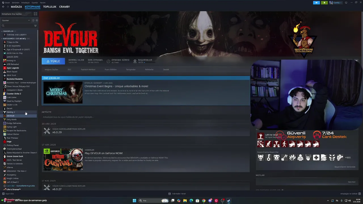The width and height of the screenshot is (363, 204).
Task: Open the Cramby profile tab
Action: click(64, 7)
